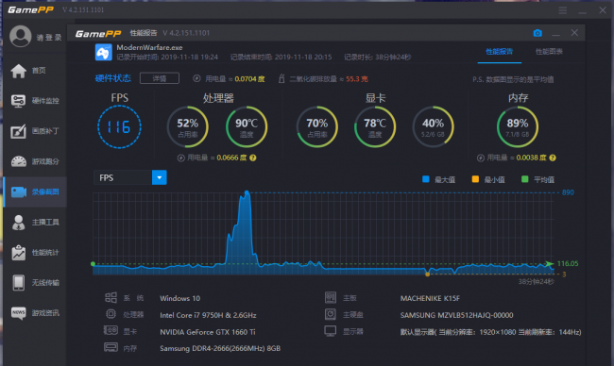Click the FPS 116 dial

coord(119,127)
